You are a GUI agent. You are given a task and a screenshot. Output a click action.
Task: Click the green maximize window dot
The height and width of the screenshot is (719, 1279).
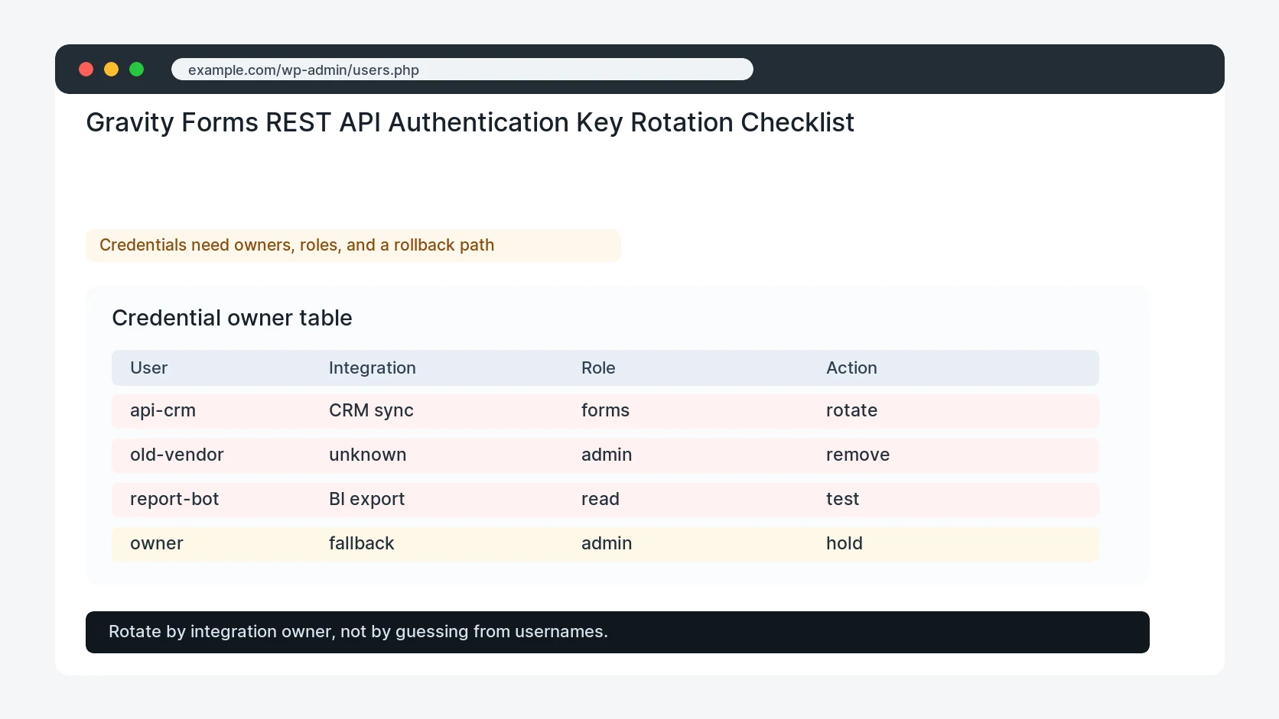tap(137, 70)
